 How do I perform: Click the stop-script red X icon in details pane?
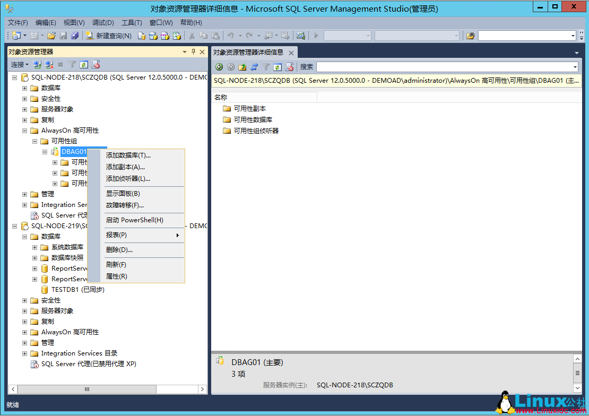(289, 66)
